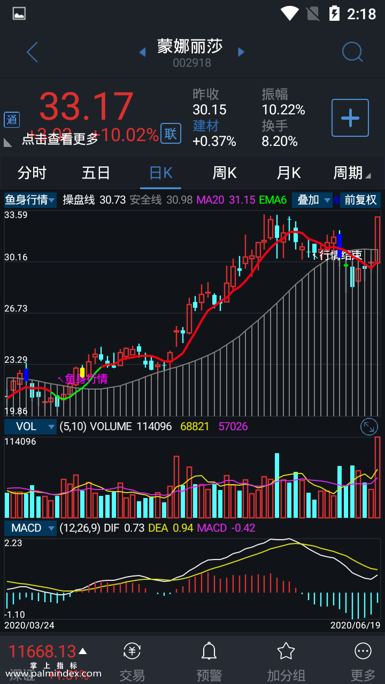385x684 pixels.
Task: Tap the EMA6 label
Action: click(x=273, y=200)
